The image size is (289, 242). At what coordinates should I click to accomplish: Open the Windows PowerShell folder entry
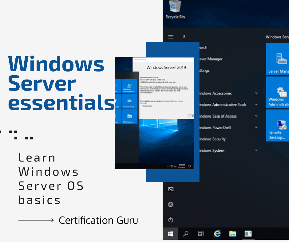[215, 127]
